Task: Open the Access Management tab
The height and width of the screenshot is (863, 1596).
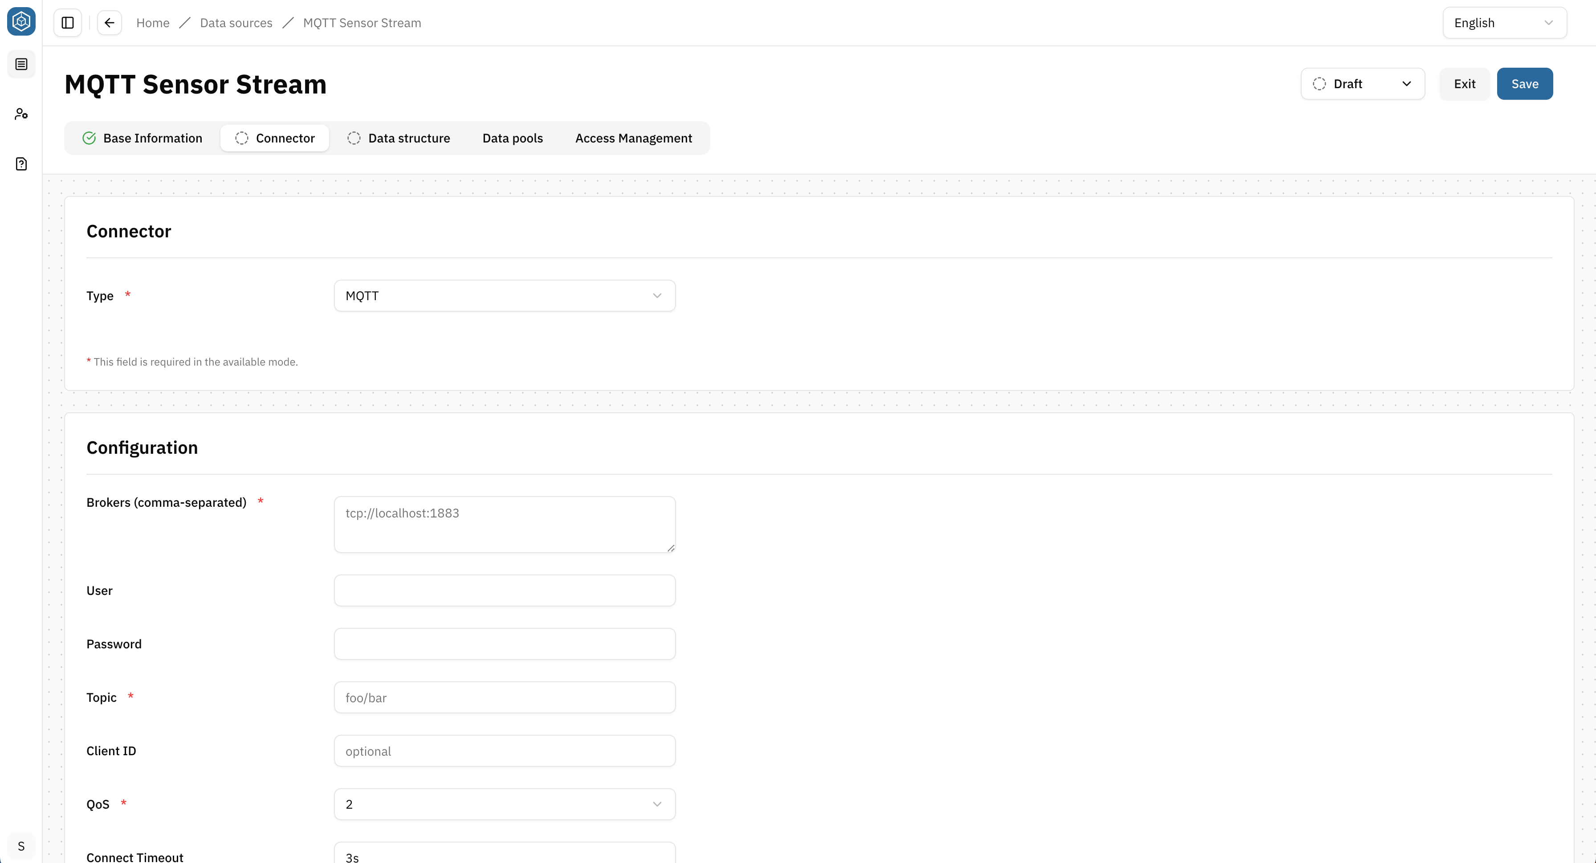Action: tap(633, 138)
